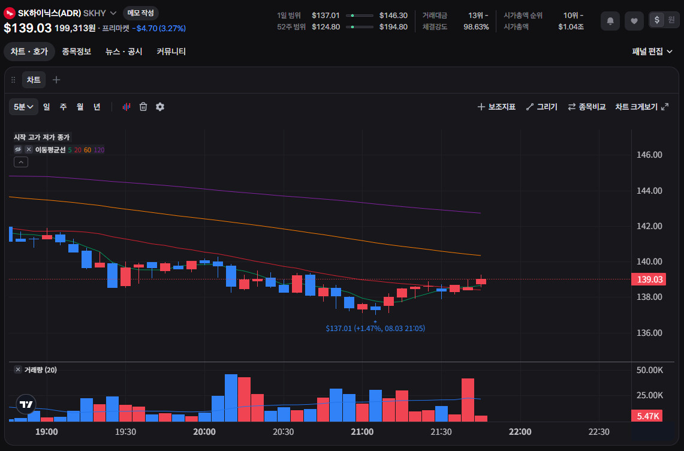Screen dimensions: 684x451
Task: Open the 5분 interval dropdown
Action: 23,107
